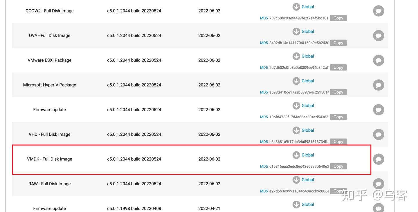Click comment bubble beside Microsoft Hyper-V Package
Screen dimensions: 418x212
pos(378,85)
